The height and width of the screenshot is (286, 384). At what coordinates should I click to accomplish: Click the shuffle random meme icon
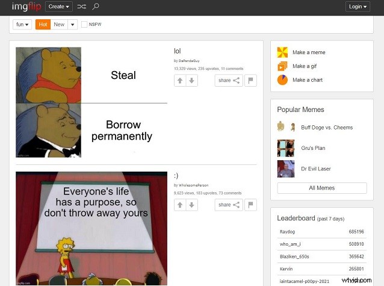[81, 7]
